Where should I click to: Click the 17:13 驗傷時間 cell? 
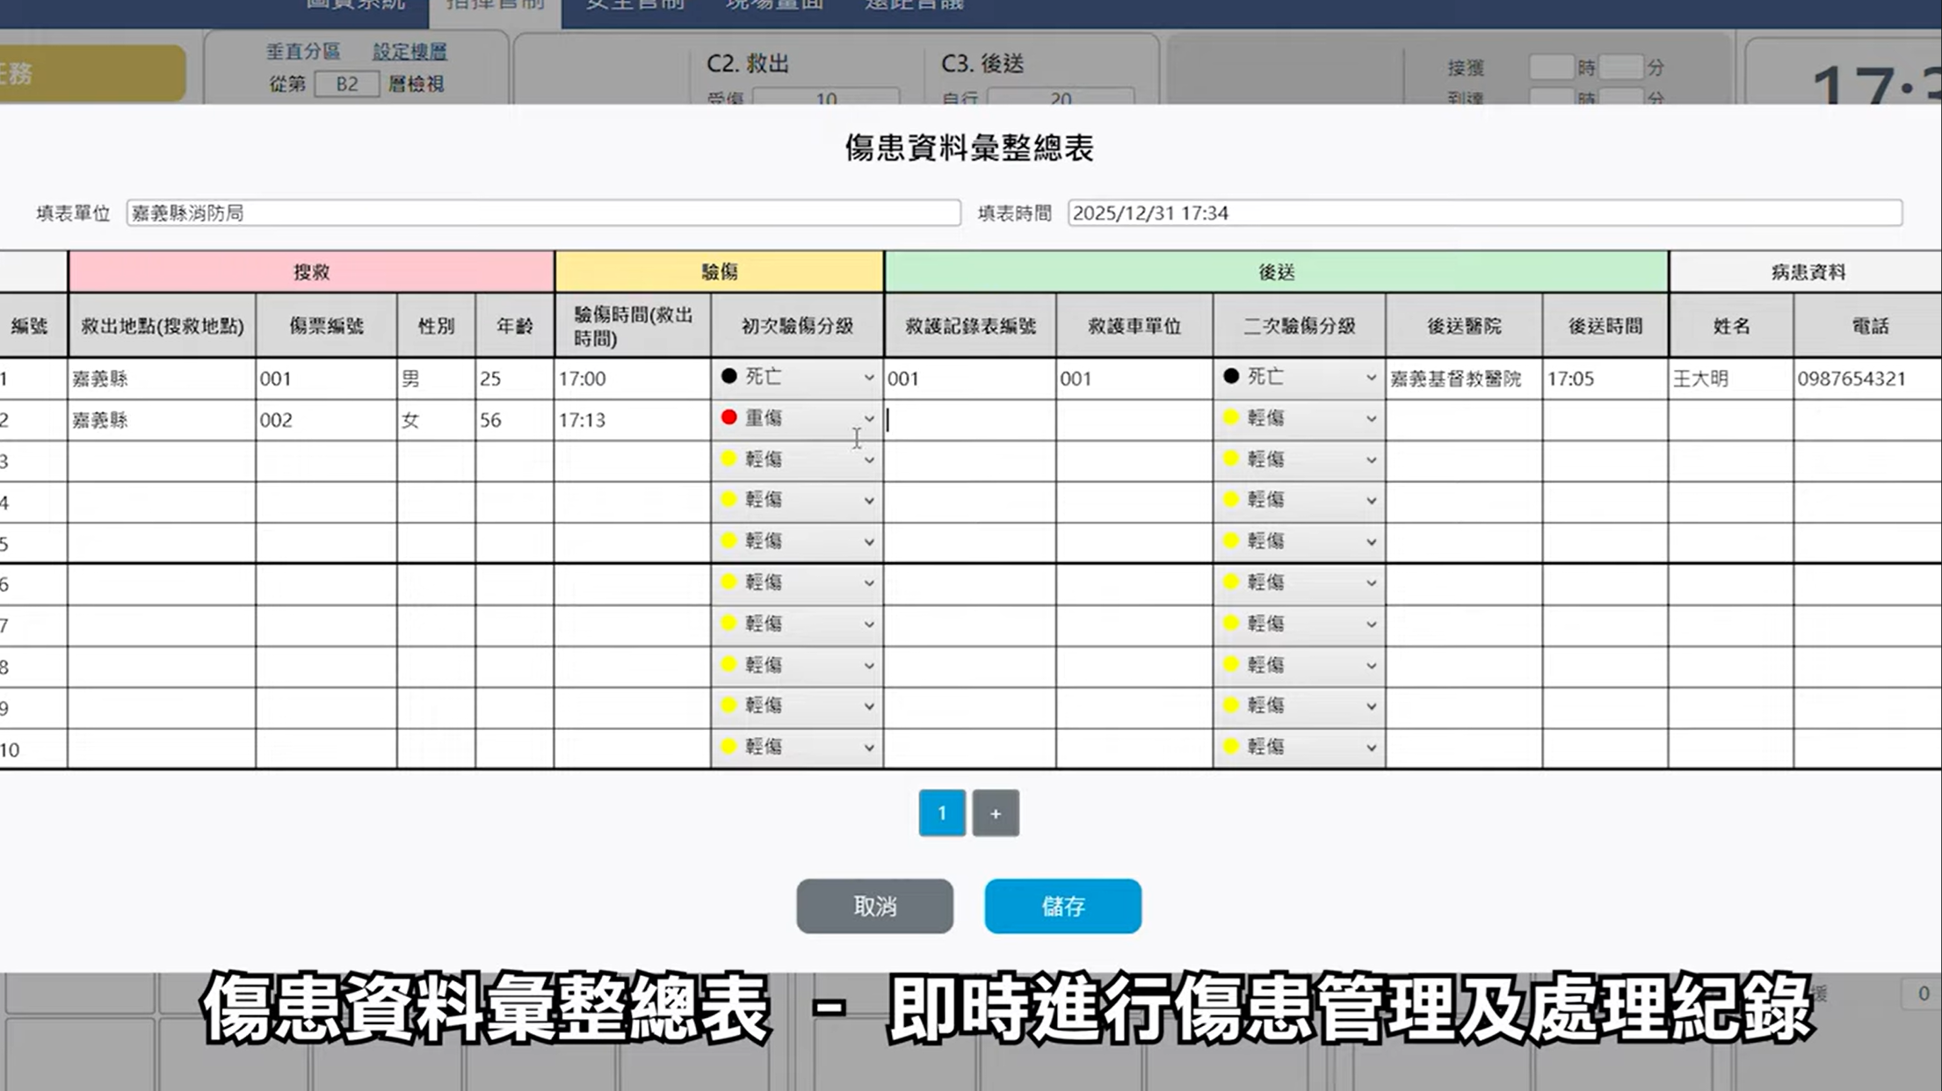tap(633, 420)
